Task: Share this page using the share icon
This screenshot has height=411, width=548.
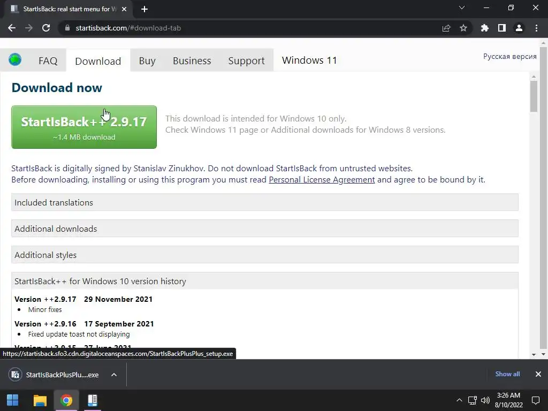Action: pos(446,28)
